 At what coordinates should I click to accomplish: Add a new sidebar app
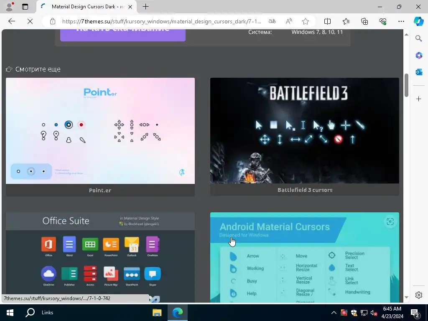pyautogui.click(x=419, y=99)
